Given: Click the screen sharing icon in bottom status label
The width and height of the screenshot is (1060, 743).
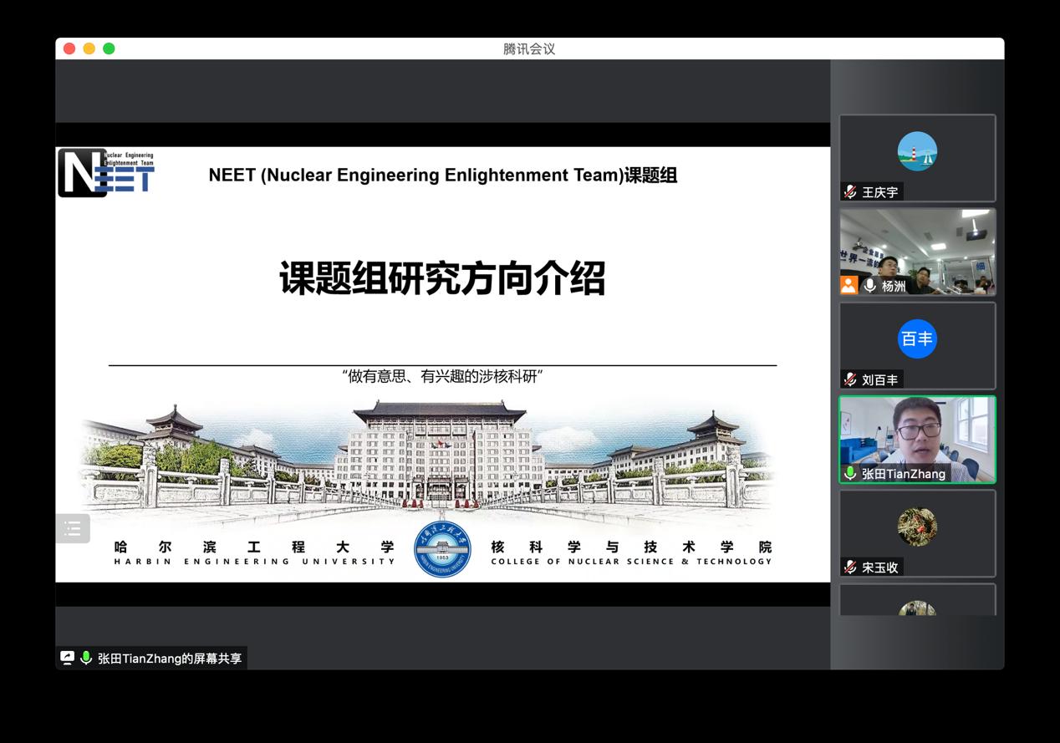Looking at the screenshot, I should tap(68, 658).
